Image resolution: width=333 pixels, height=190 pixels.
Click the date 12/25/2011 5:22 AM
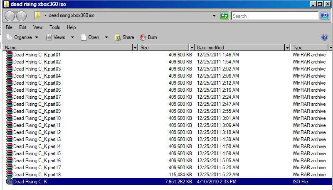click(218, 175)
